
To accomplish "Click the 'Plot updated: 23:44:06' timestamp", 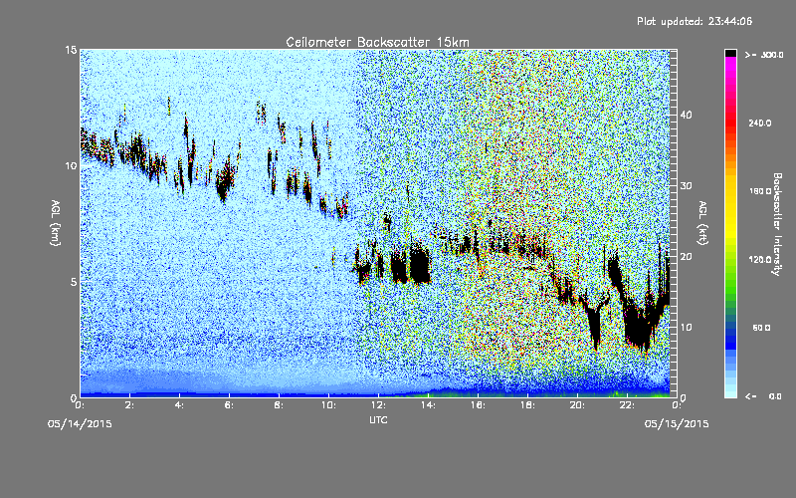I will click(x=695, y=21).
